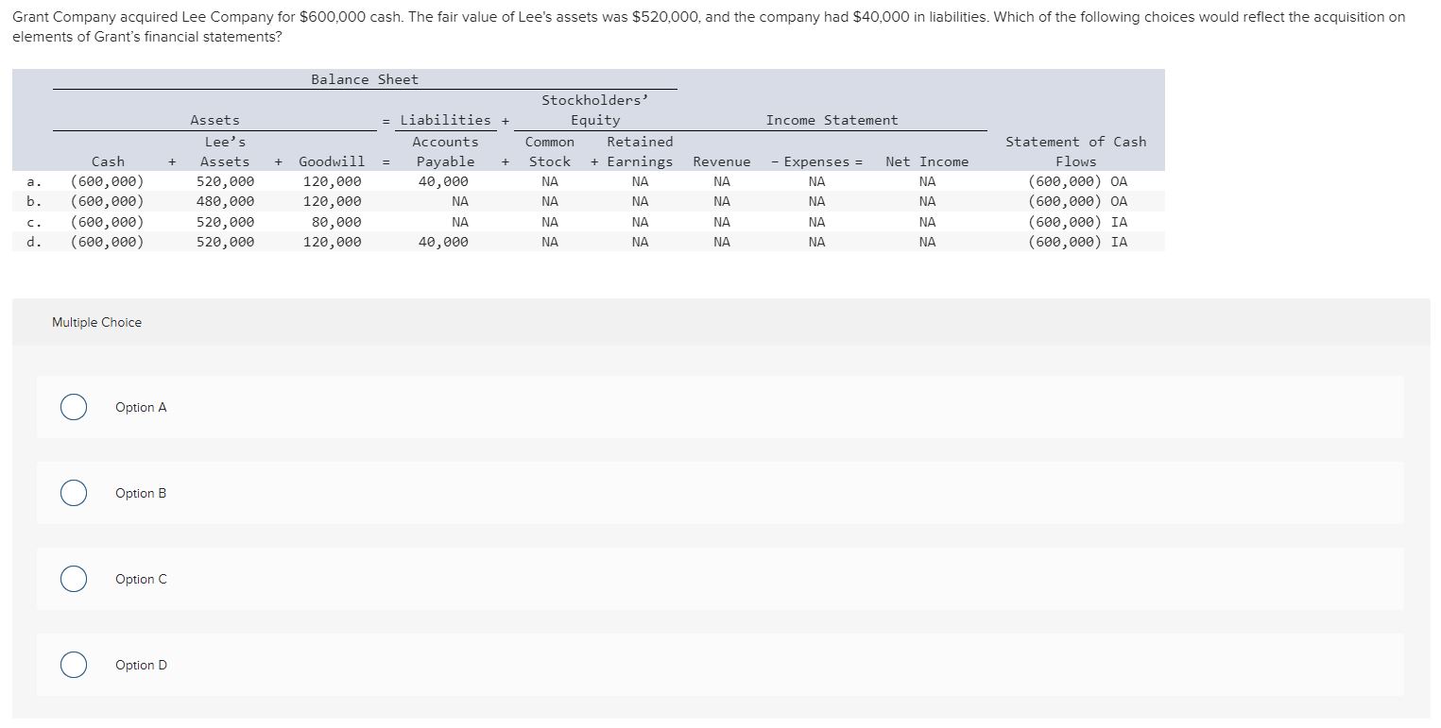Click the Income Statement header

pos(831,119)
